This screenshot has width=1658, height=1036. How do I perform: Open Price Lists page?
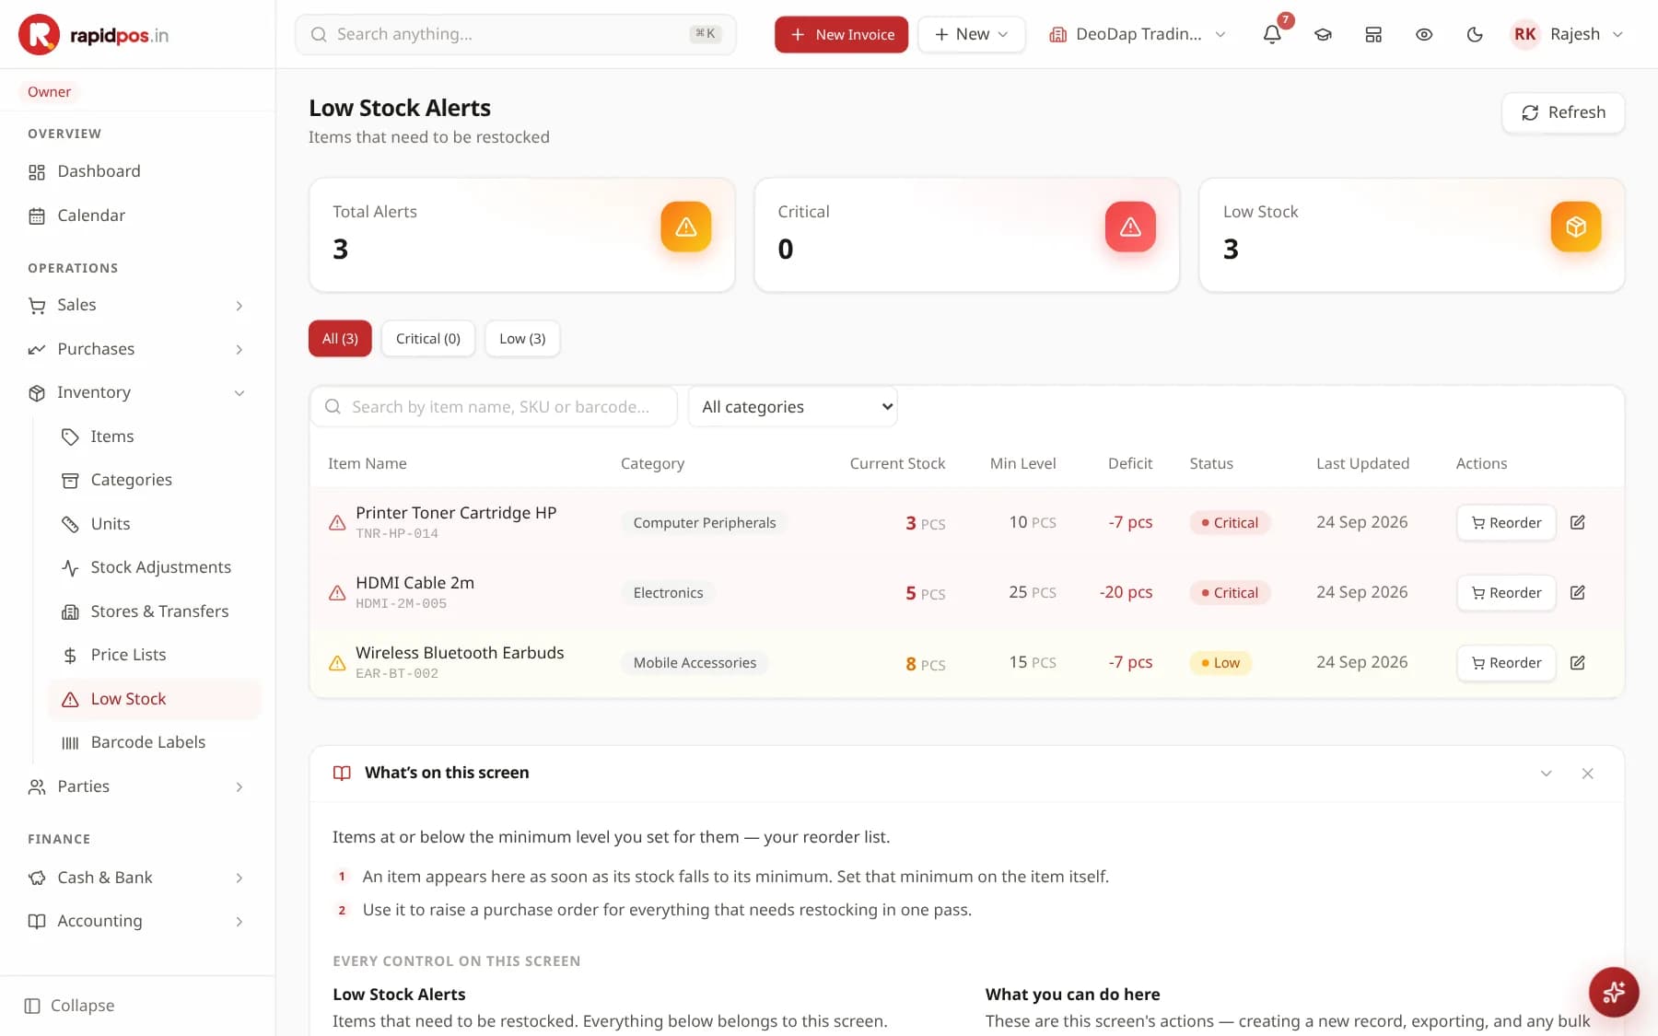[x=154, y=655]
